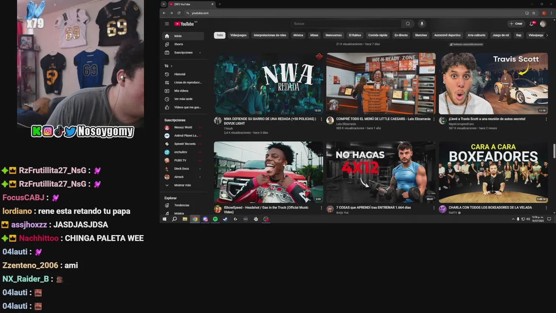
Task: Open options for NWA DEFIENDE video
Action: click(x=321, y=119)
